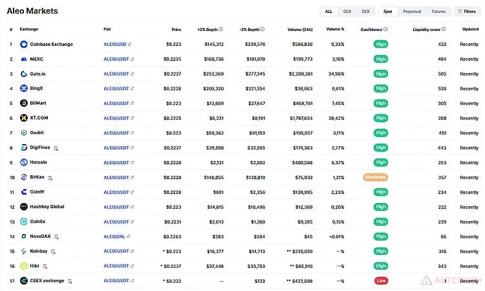Screen dimensions: 485x291
Task: Click the Pair column header
Action: point(107,29)
